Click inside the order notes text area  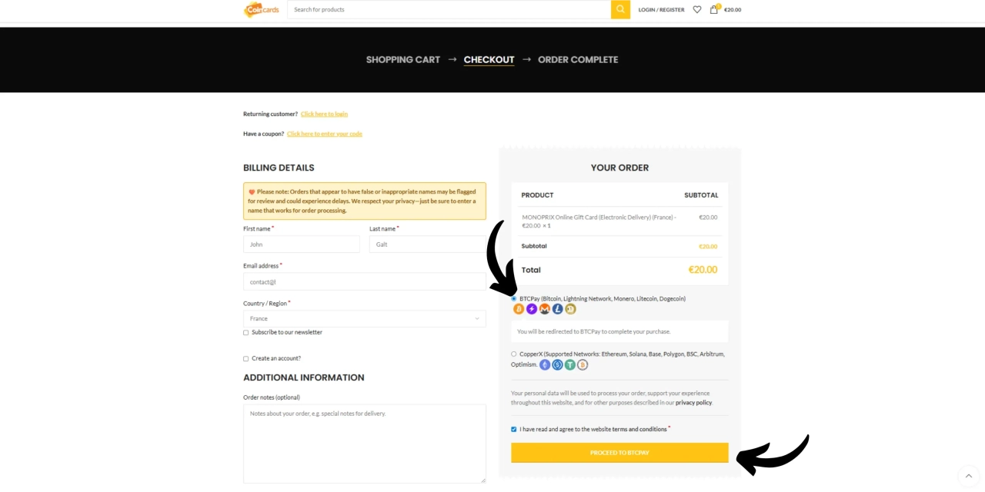[364, 444]
